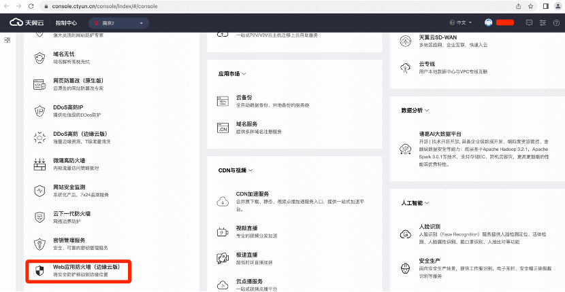
Task: Click the 安全生产 helmet icon
Action: pyautogui.click(x=406, y=268)
